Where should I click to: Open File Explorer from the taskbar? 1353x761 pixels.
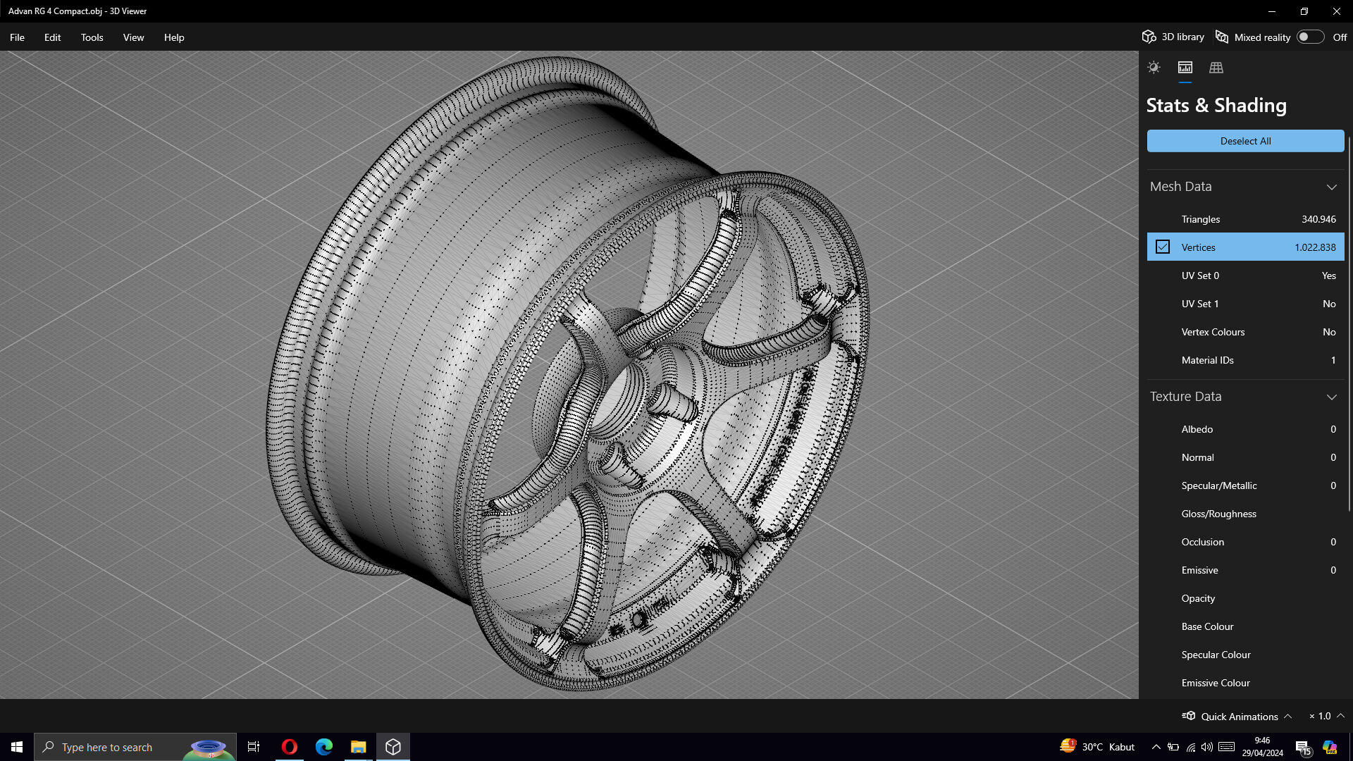click(358, 747)
